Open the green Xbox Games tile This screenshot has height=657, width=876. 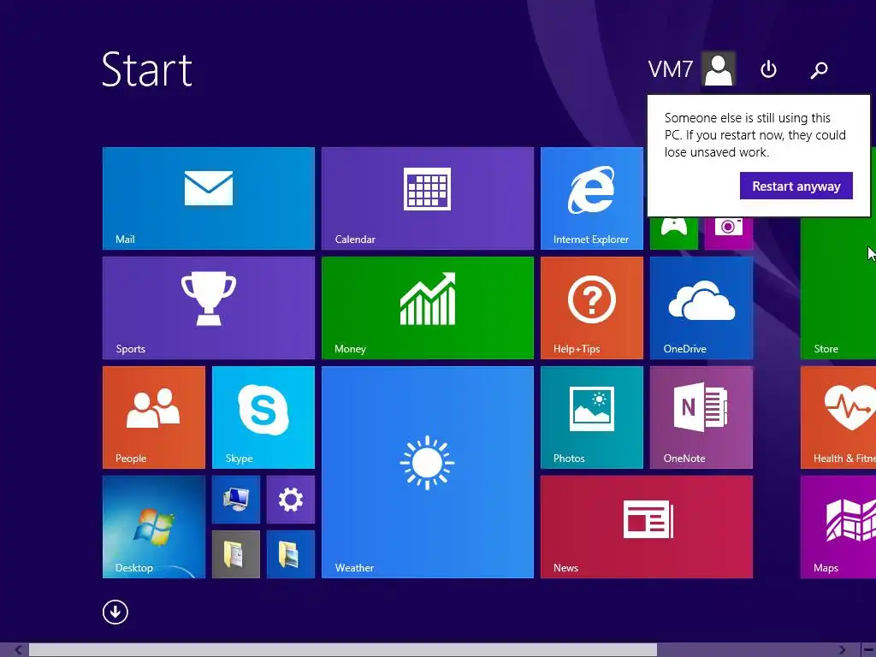[x=674, y=233]
